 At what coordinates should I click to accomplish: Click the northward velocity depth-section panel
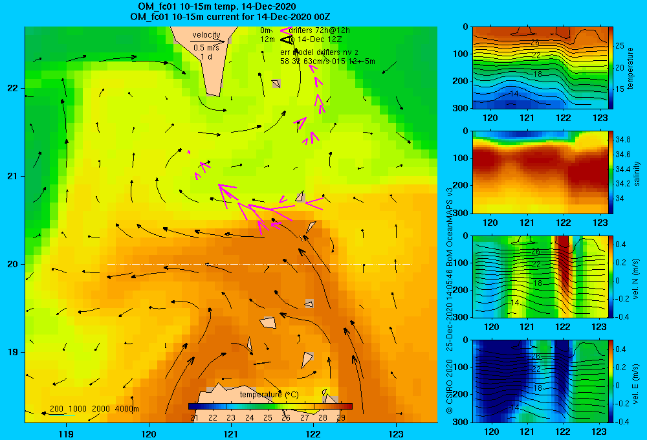pyautogui.click(x=540, y=276)
